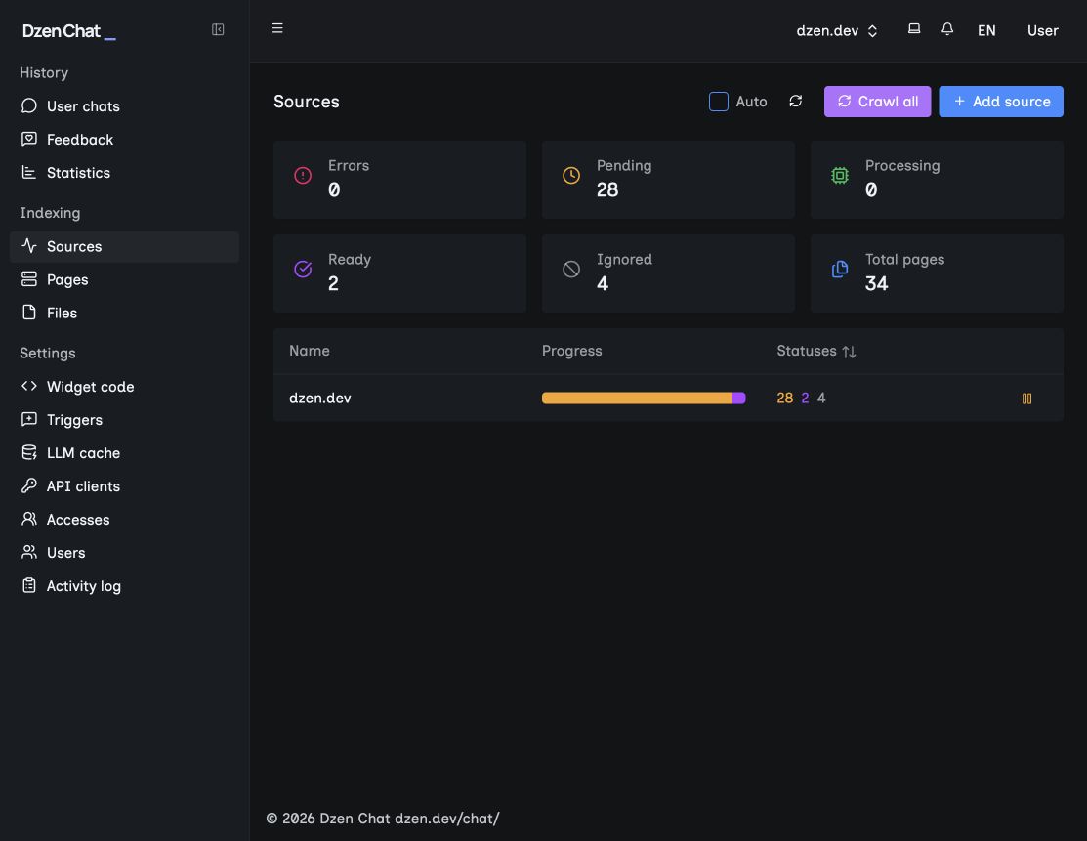Image resolution: width=1087 pixels, height=841 pixels.
Task: Open LLM cache settings
Action: (x=125, y=453)
